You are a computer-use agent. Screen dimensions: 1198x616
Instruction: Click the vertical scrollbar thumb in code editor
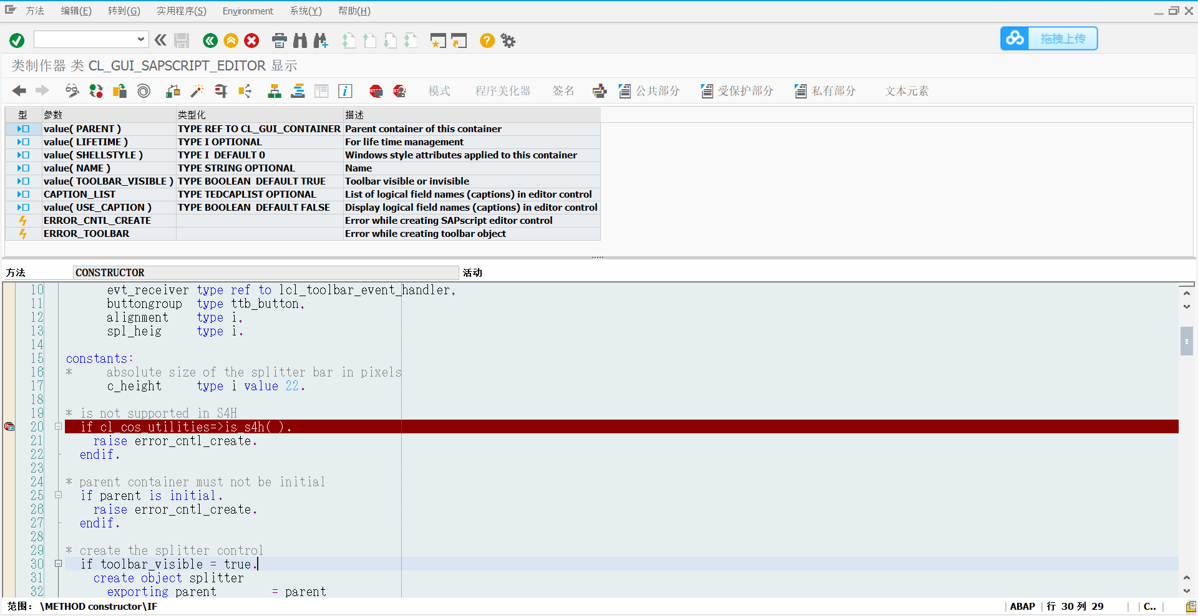[x=1186, y=341]
